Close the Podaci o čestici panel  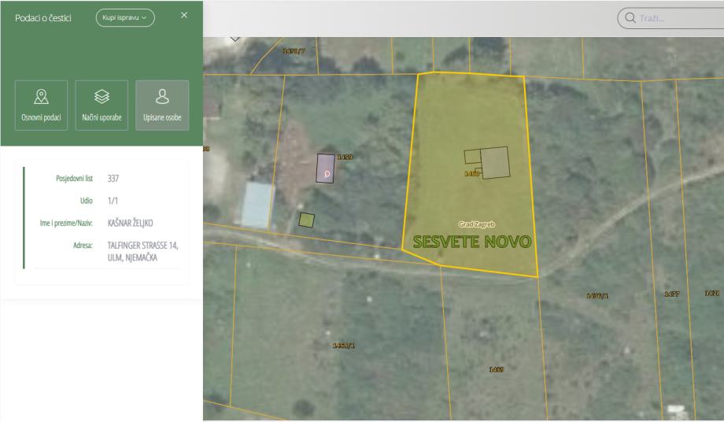click(x=184, y=15)
